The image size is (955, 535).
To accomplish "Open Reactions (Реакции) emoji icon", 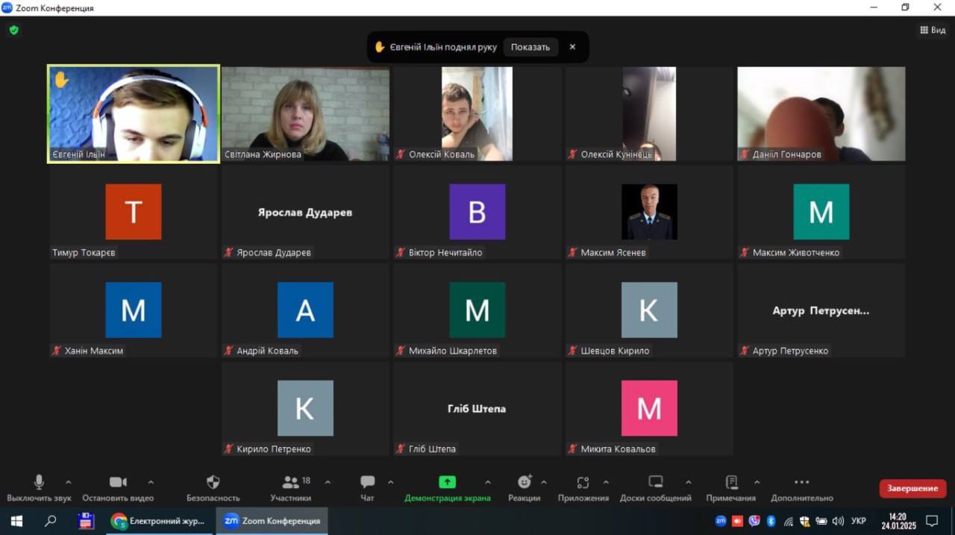I will (x=525, y=483).
